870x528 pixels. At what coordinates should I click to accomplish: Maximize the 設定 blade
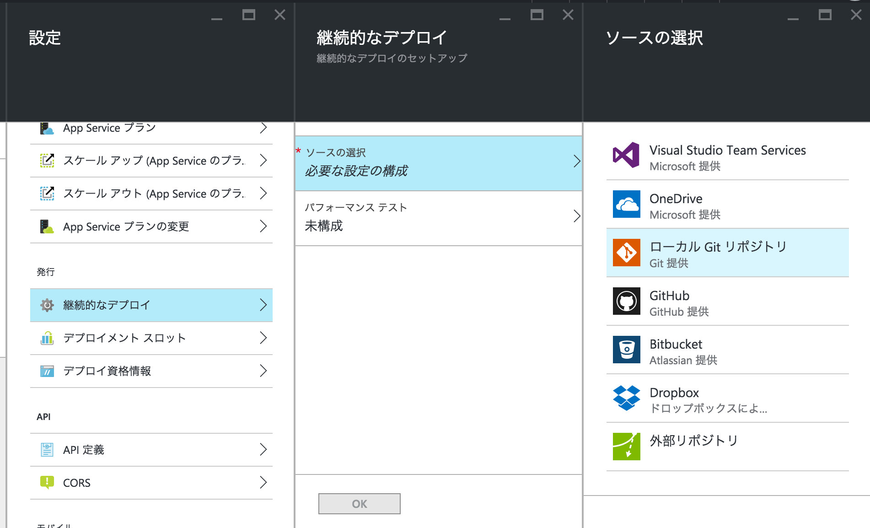[249, 15]
